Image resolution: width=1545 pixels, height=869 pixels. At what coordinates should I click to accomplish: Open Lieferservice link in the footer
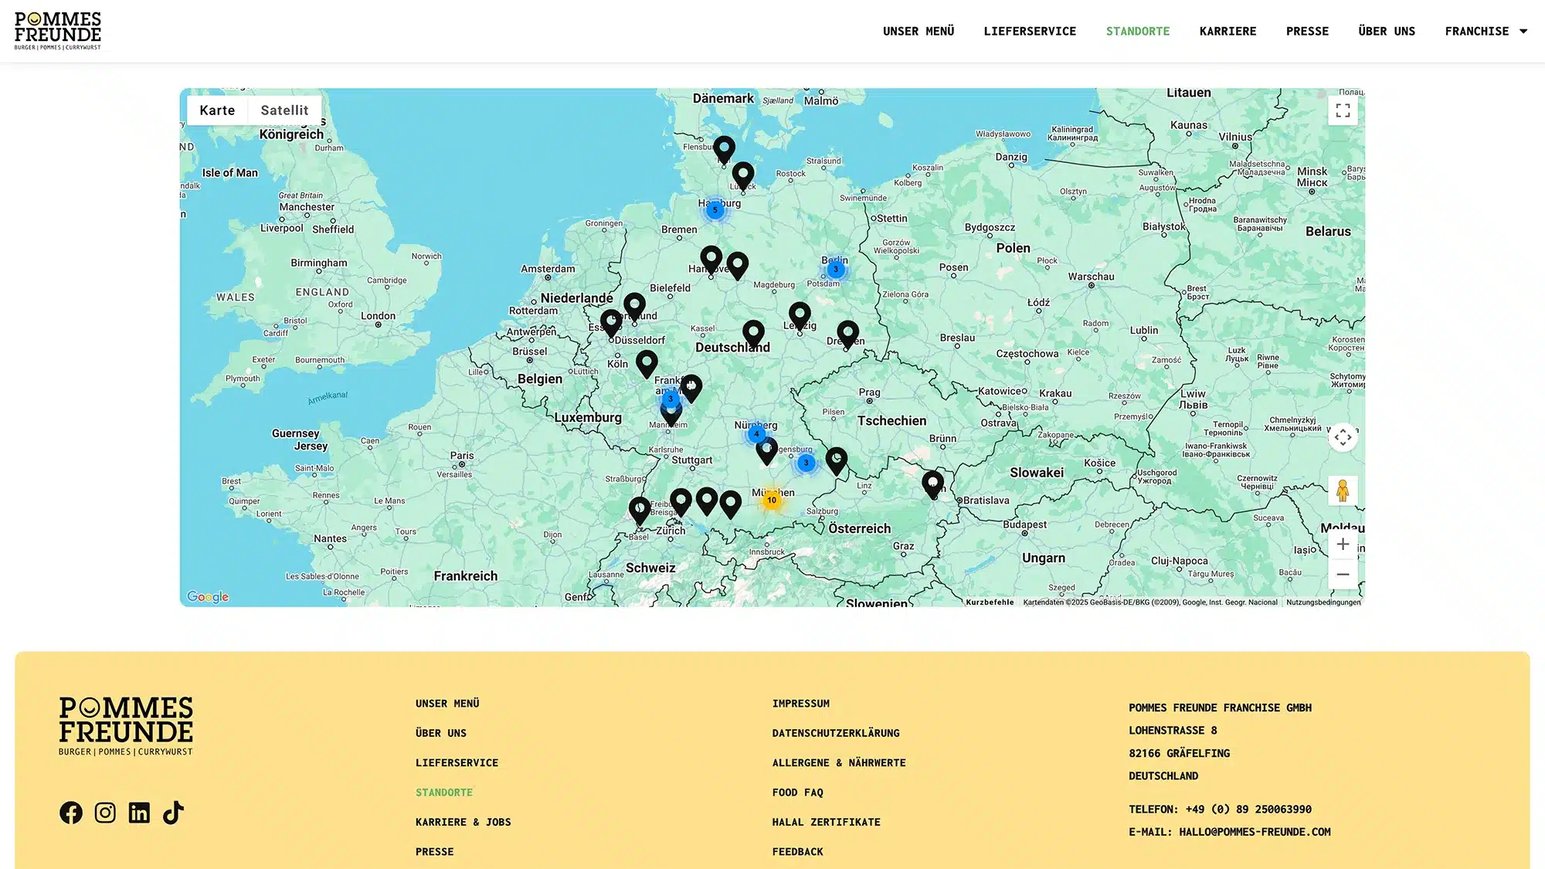457,763
